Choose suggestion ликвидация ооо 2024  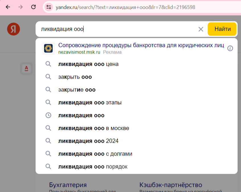pos(88,141)
